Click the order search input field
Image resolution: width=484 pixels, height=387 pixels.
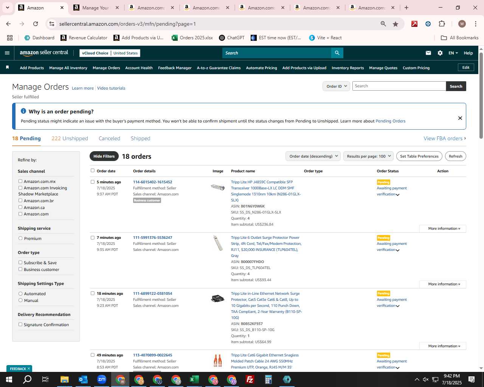point(399,86)
